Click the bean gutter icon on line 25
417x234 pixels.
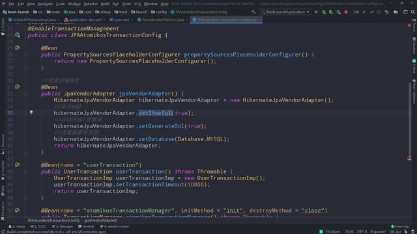[18, 47]
